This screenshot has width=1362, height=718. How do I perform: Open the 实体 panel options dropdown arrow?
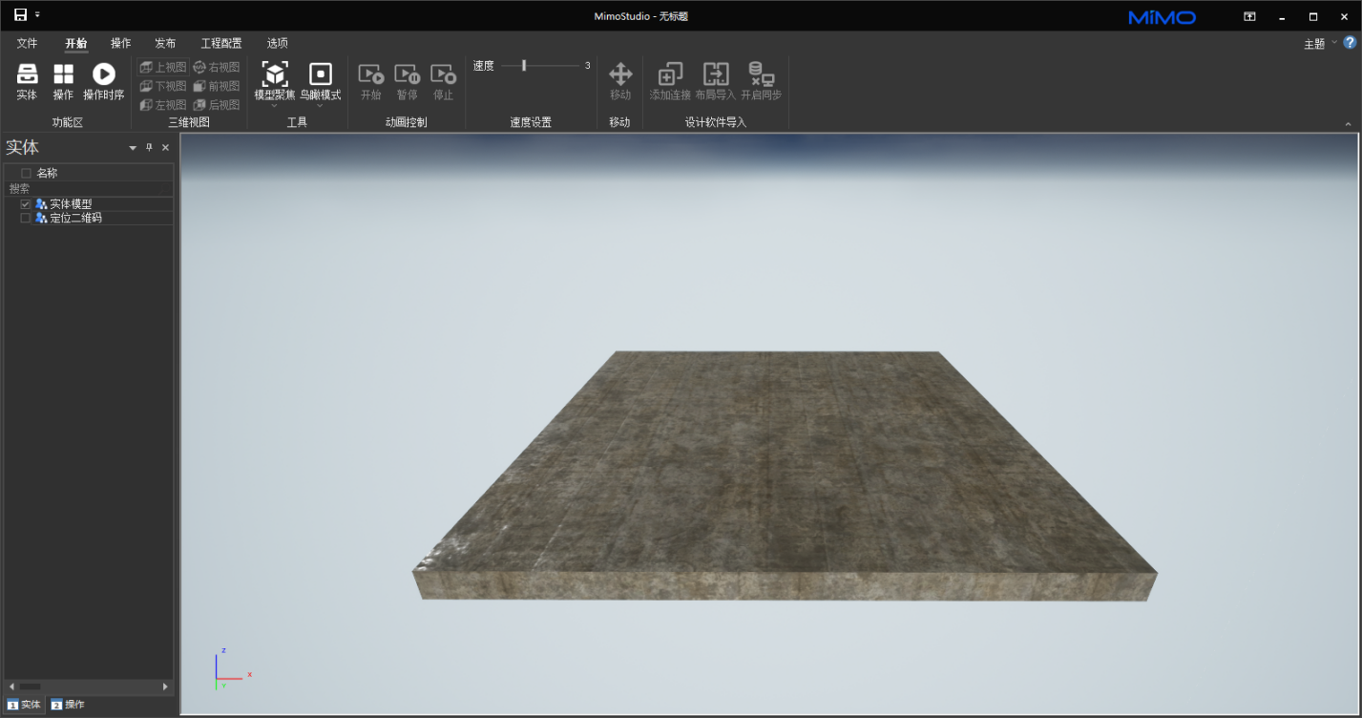coord(133,148)
